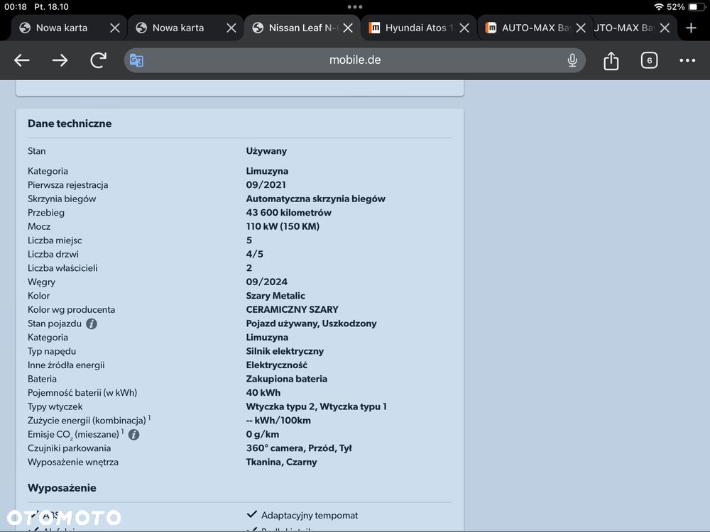Reload the mobile.de page
Screen dimensions: 710x532
[x=98, y=60]
